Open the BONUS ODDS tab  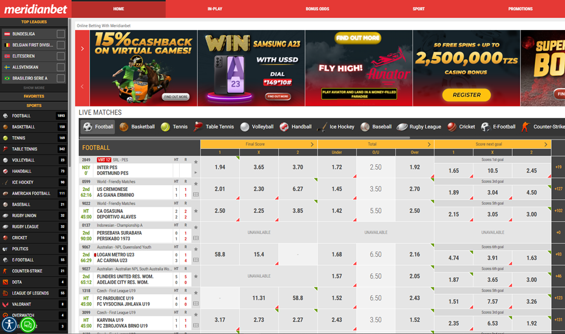(x=317, y=9)
